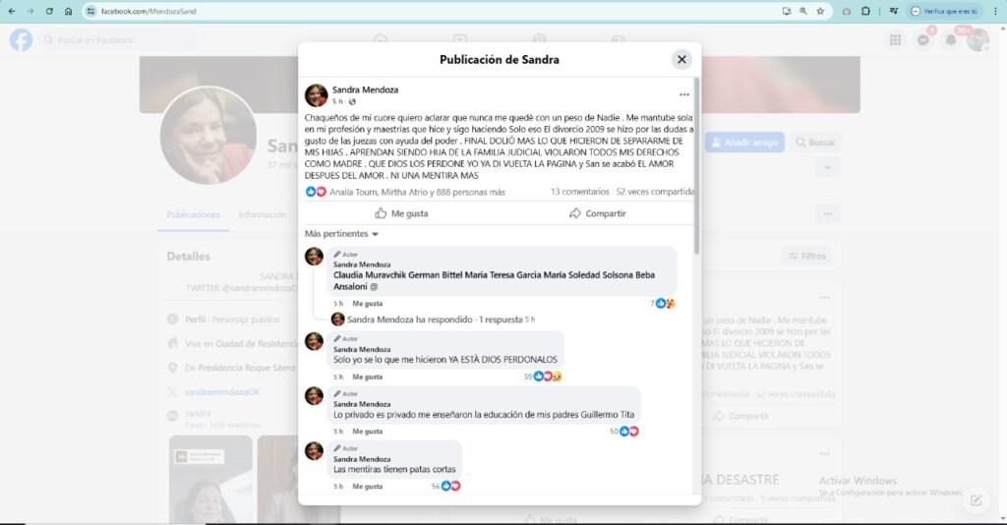
Task: Click the new message compose icon
Action: (977, 500)
